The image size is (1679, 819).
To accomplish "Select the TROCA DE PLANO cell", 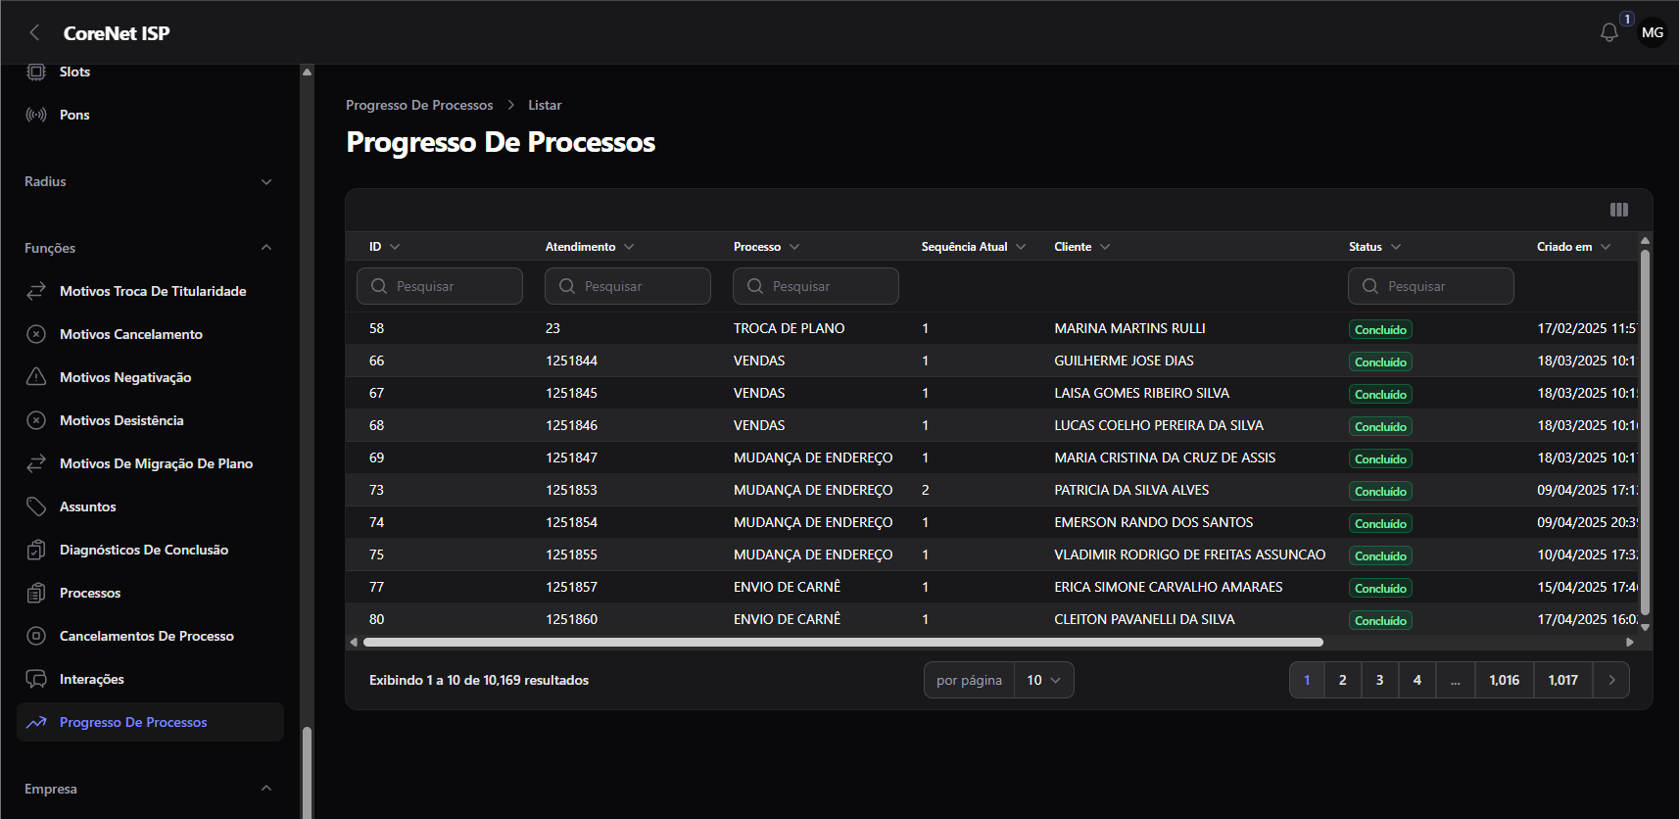I will point(789,328).
